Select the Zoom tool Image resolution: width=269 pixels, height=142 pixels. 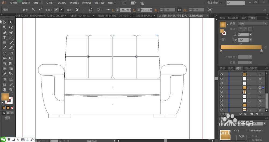coord(11,90)
